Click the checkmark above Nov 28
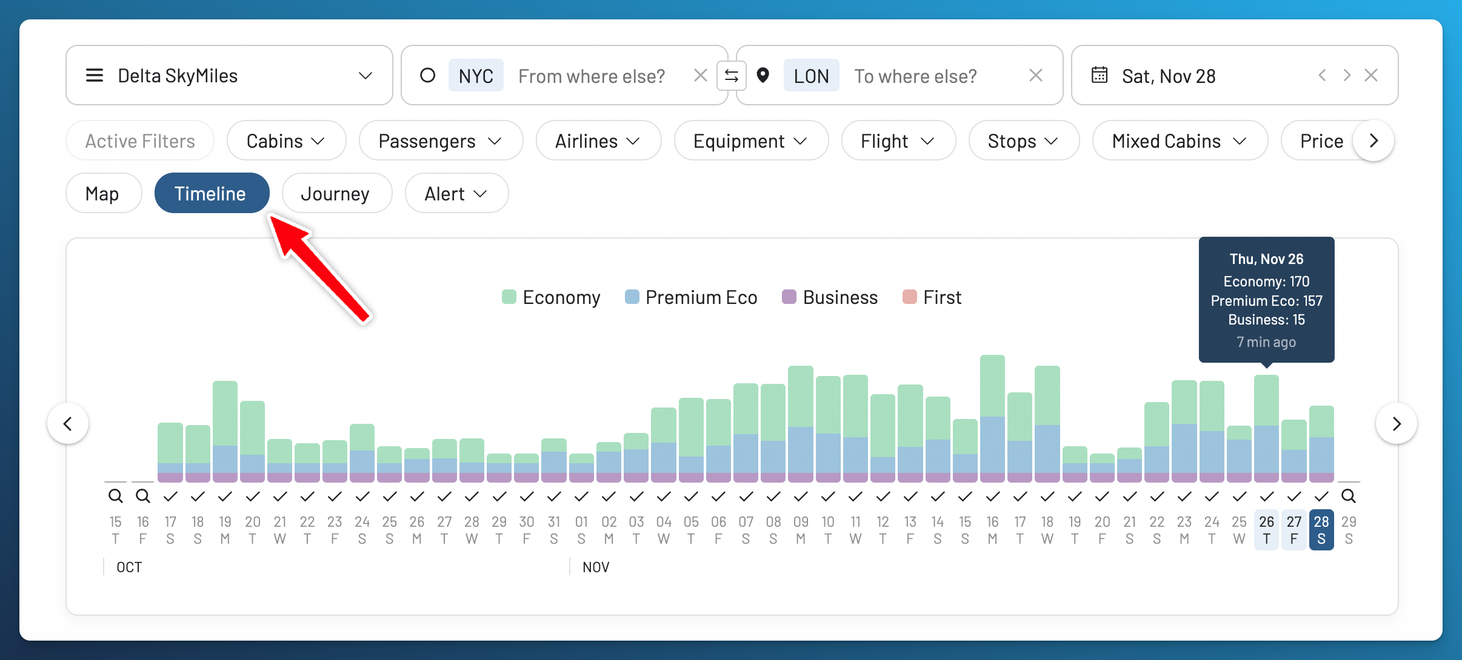 pyautogui.click(x=1321, y=497)
